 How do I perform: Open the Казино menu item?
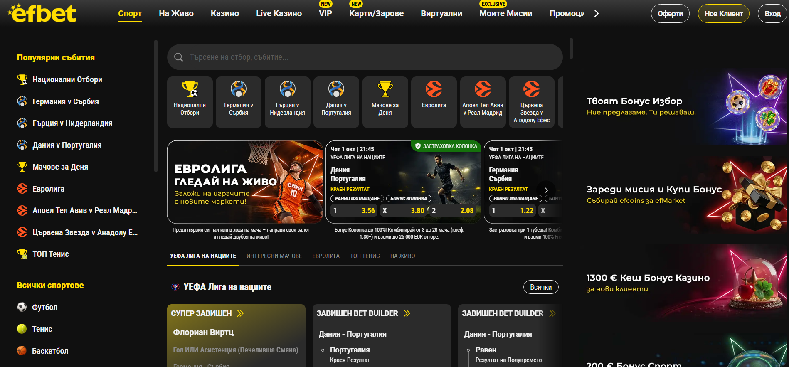pos(225,13)
